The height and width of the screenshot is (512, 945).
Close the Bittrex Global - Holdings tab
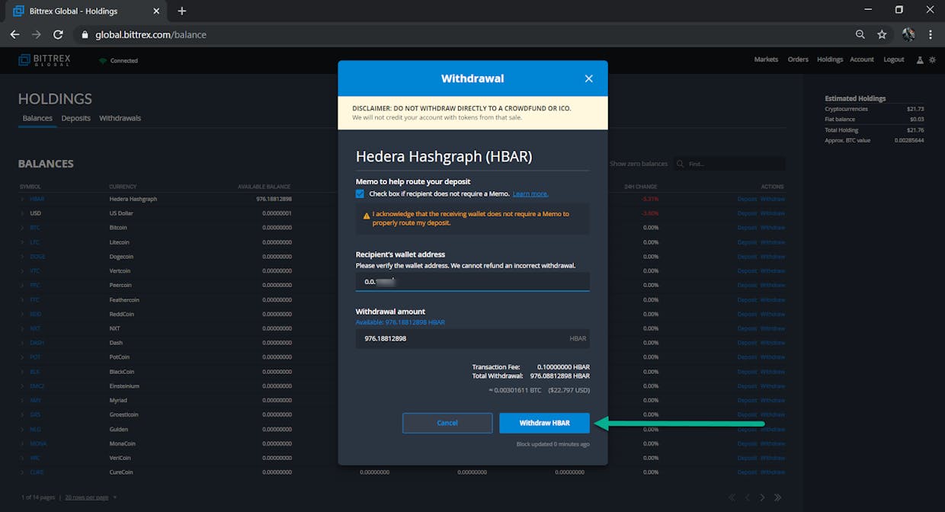156,11
